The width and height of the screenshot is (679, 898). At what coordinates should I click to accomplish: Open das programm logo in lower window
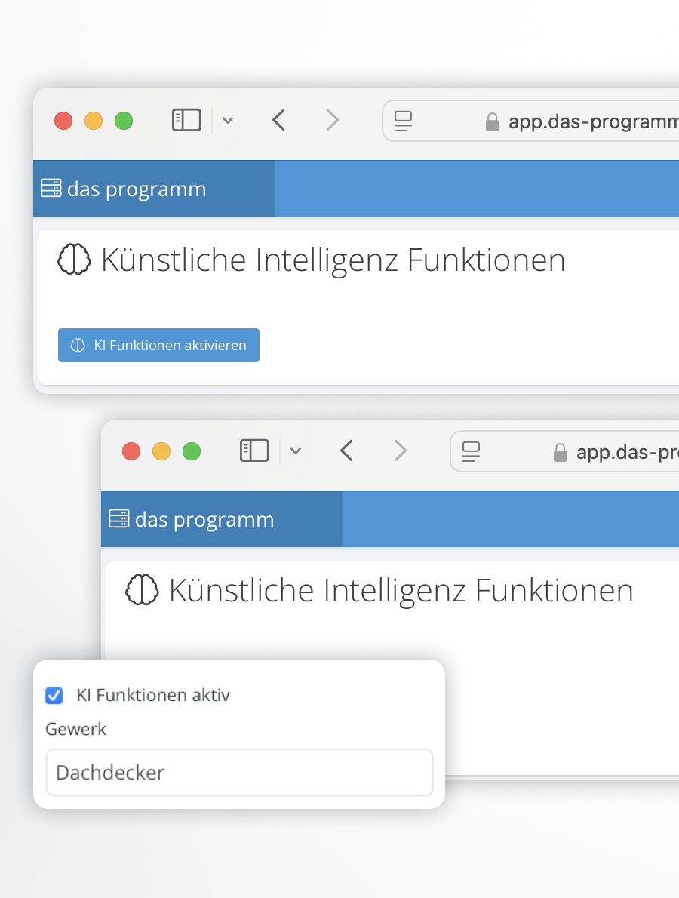(x=191, y=519)
